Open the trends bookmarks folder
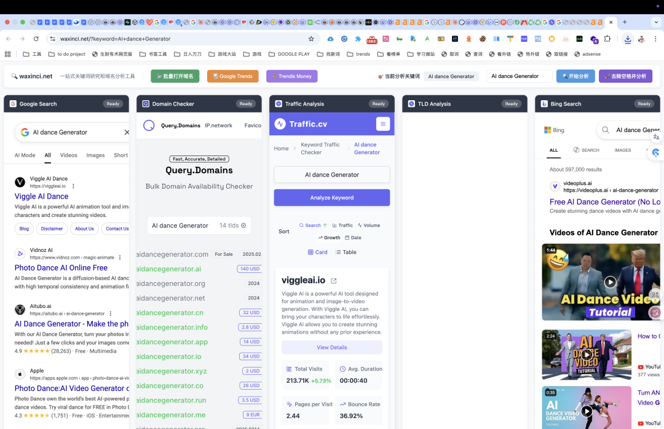 click(358, 54)
